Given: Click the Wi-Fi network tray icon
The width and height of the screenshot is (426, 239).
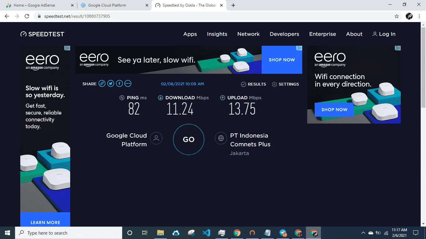Looking at the screenshot, I should (386, 233).
